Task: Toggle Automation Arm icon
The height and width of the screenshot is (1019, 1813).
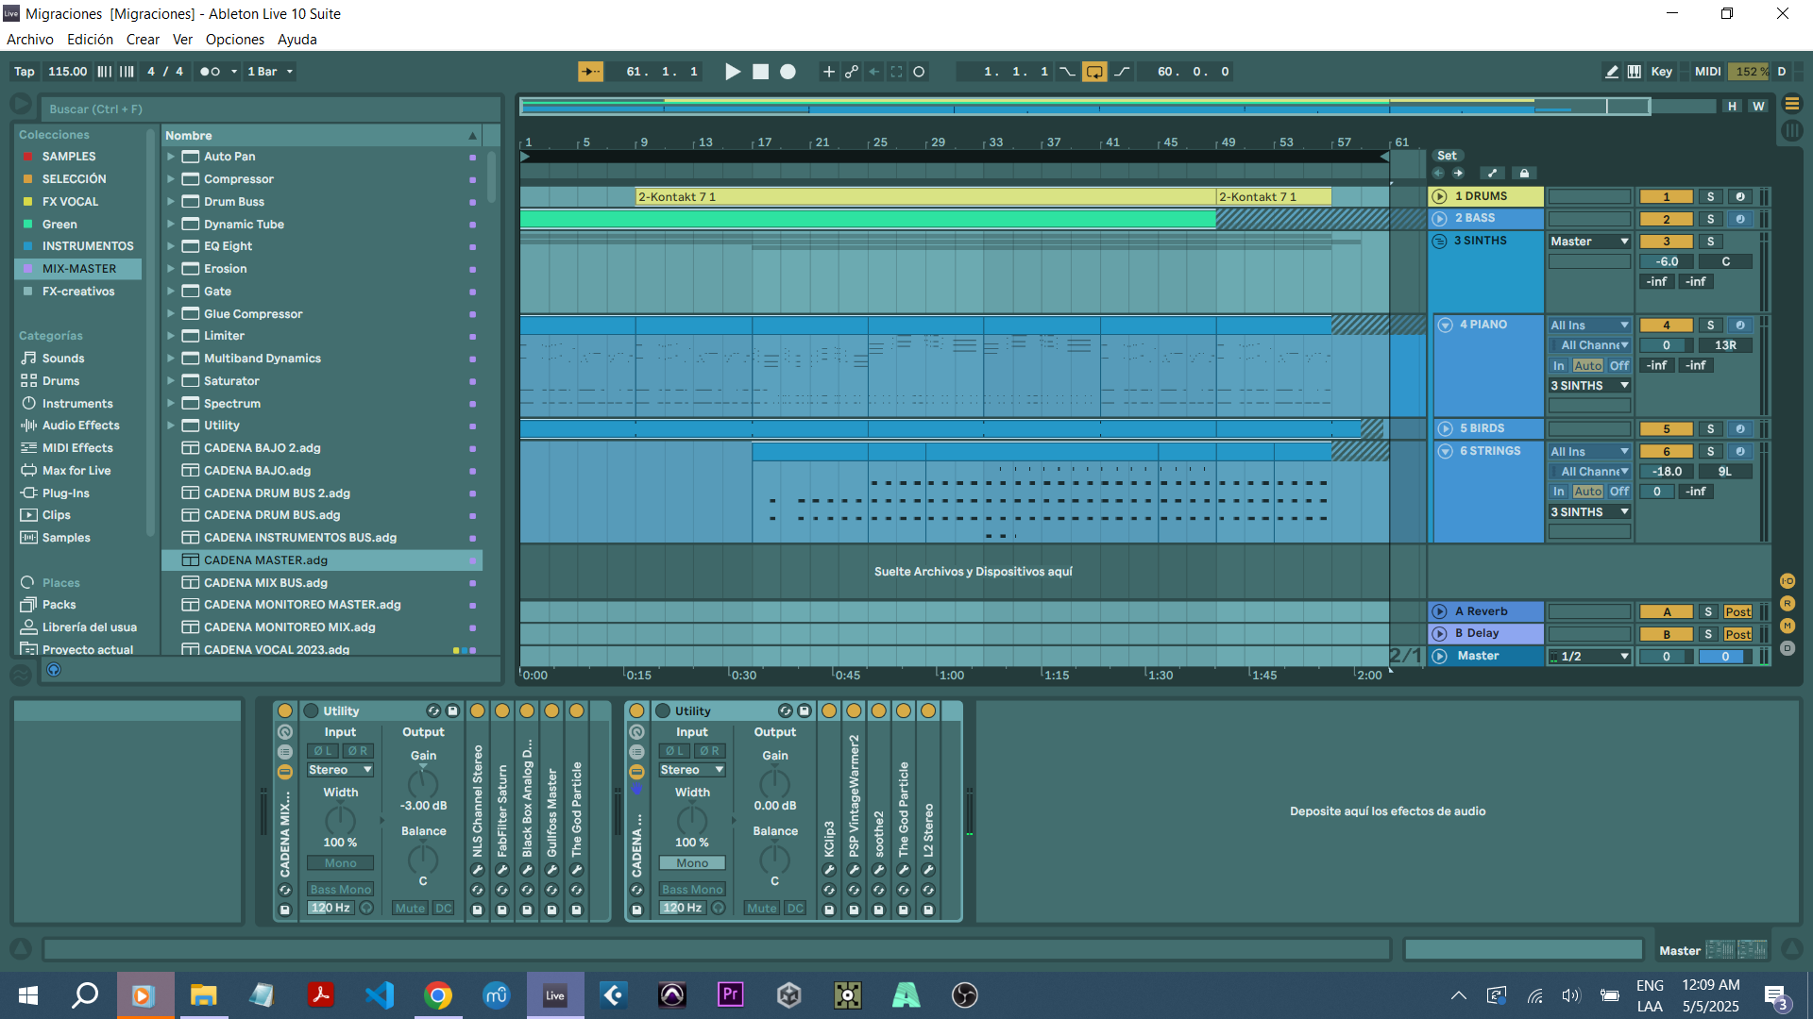Action: [x=852, y=72]
